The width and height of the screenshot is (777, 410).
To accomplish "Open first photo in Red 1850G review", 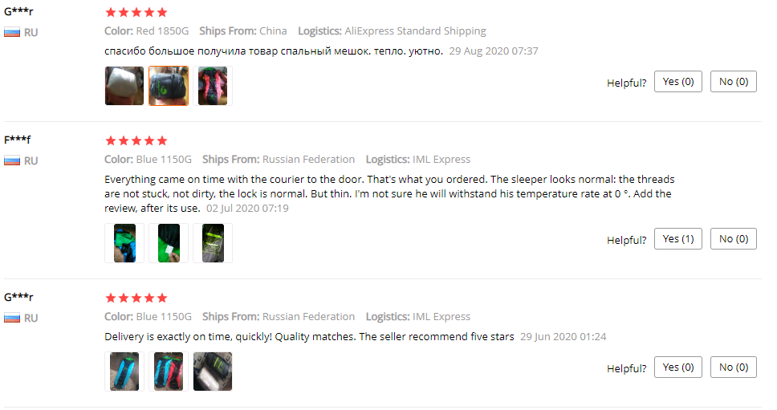I will (124, 86).
